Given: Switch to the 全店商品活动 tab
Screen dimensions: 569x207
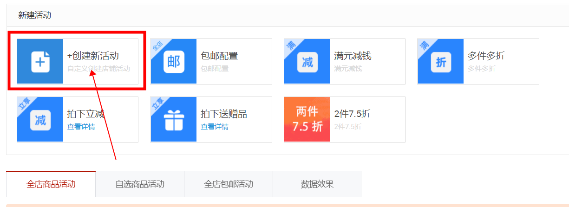Looking at the screenshot, I should click(51, 184).
